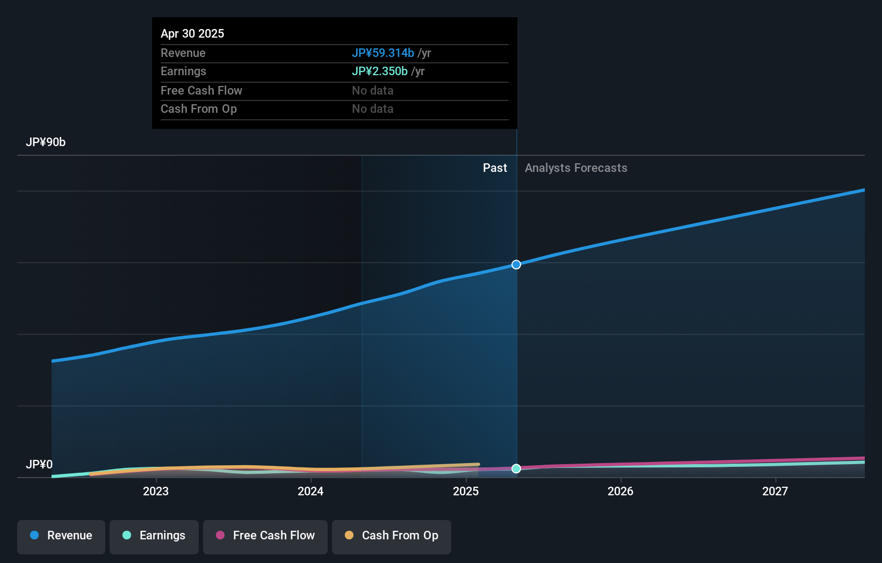882x563 pixels.
Task: Click the JP¥2.350b earnings value
Action: 380,71
